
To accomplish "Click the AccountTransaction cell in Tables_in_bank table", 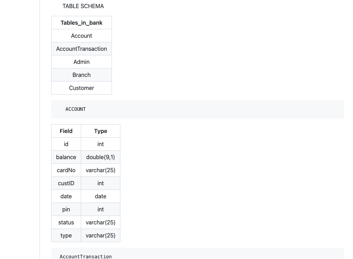I will click(x=82, y=49).
